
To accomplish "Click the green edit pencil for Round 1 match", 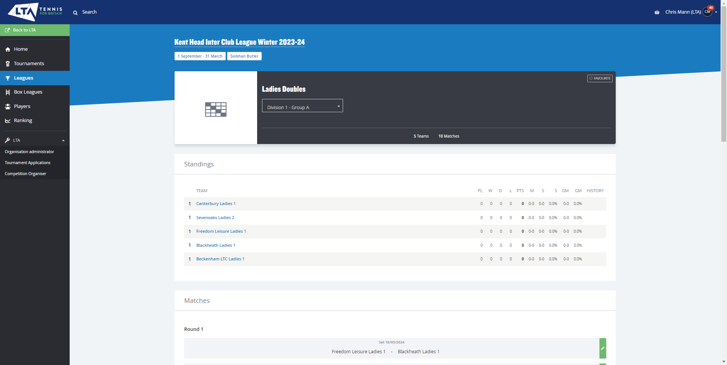I will tap(602, 348).
